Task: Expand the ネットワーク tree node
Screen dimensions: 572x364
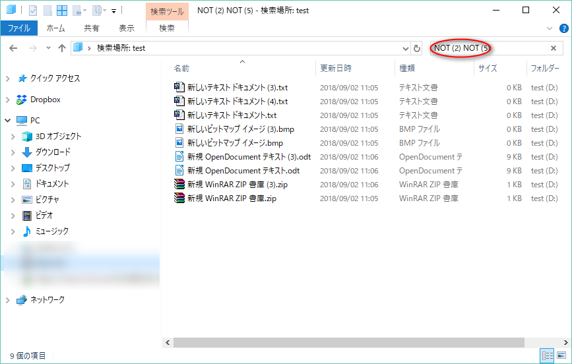Action: [x=8, y=300]
